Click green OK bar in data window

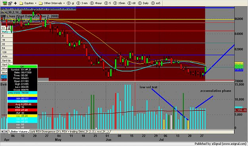click(x=22, y=66)
